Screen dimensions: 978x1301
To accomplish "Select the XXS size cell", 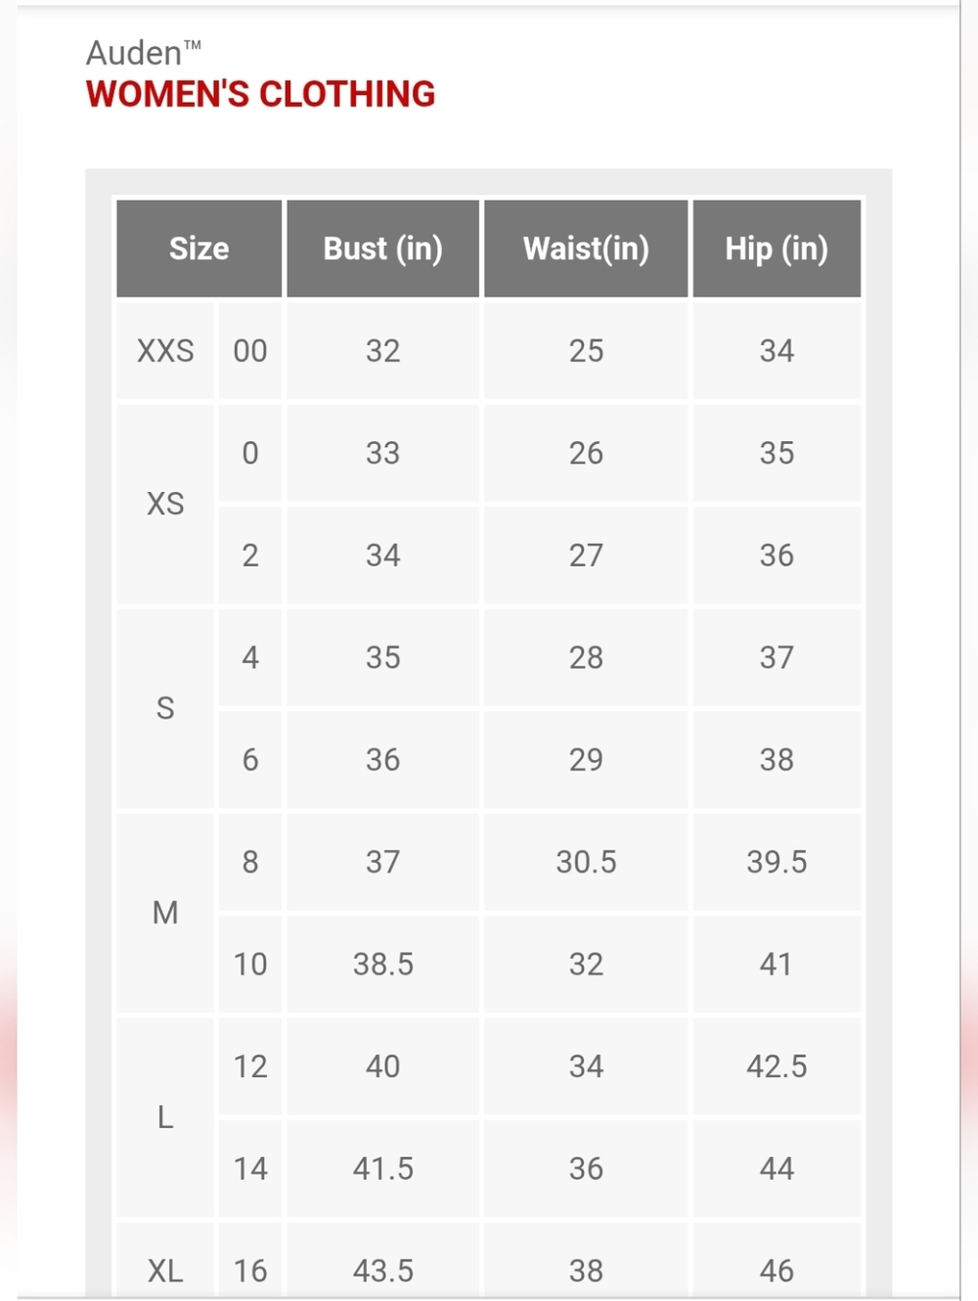I will [165, 350].
